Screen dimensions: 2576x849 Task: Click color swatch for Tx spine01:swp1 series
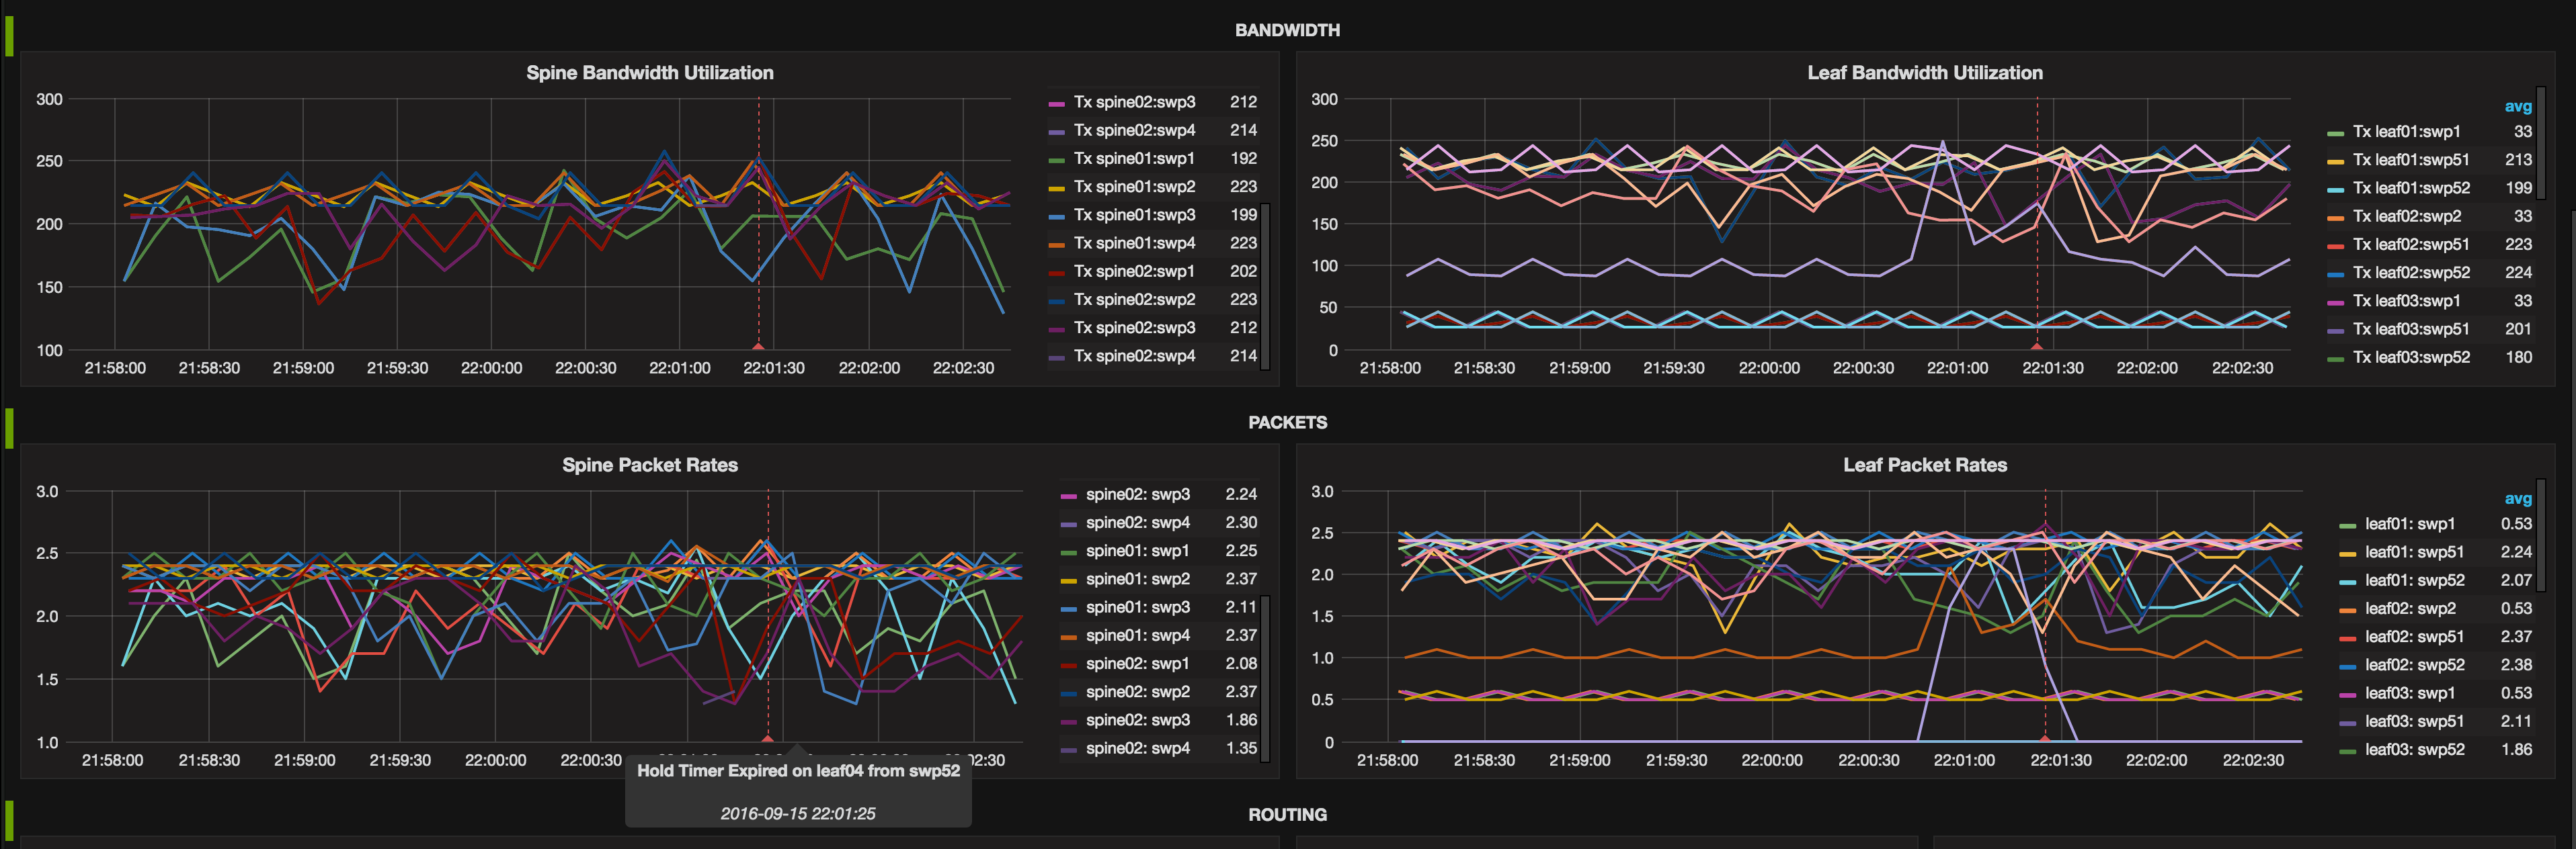(x=1056, y=160)
